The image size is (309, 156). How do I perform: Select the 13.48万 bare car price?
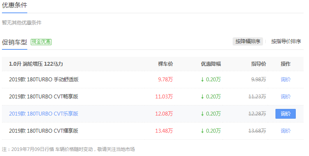click(164, 131)
